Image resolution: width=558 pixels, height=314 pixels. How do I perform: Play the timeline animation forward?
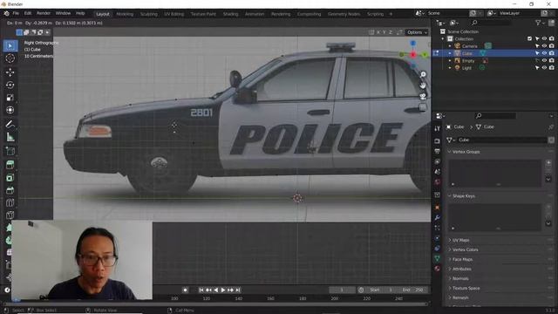(223, 290)
